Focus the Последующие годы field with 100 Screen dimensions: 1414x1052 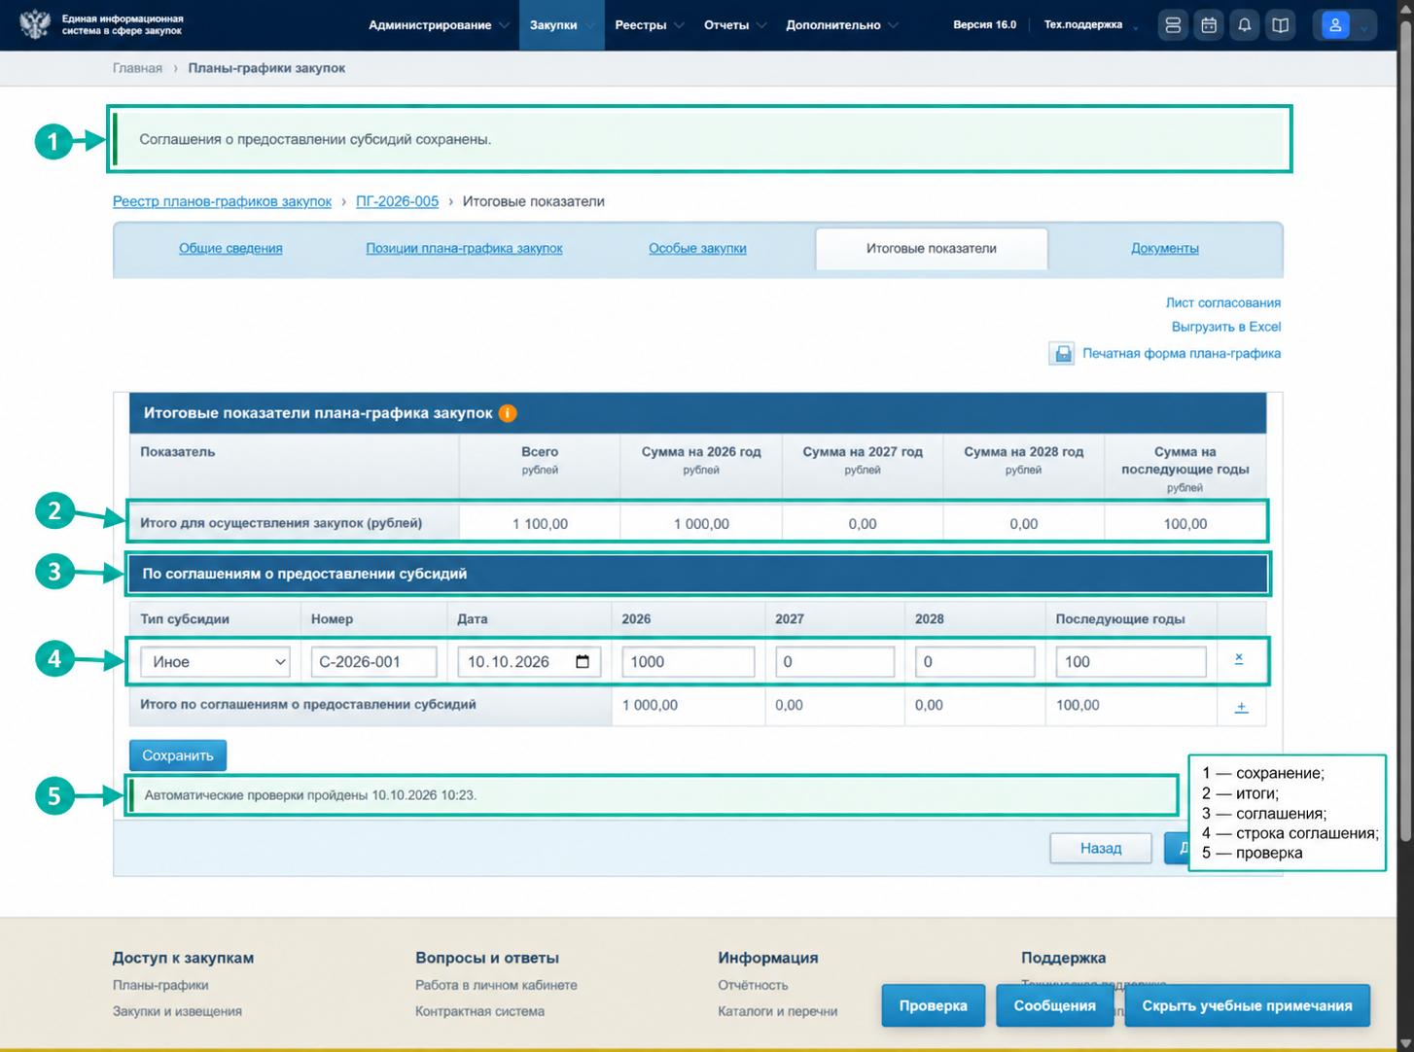point(1131,662)
